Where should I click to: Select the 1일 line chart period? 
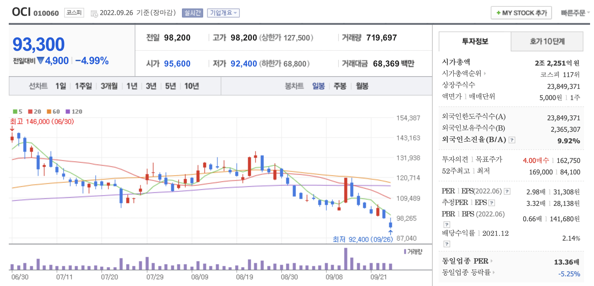(x=61, y=86)
